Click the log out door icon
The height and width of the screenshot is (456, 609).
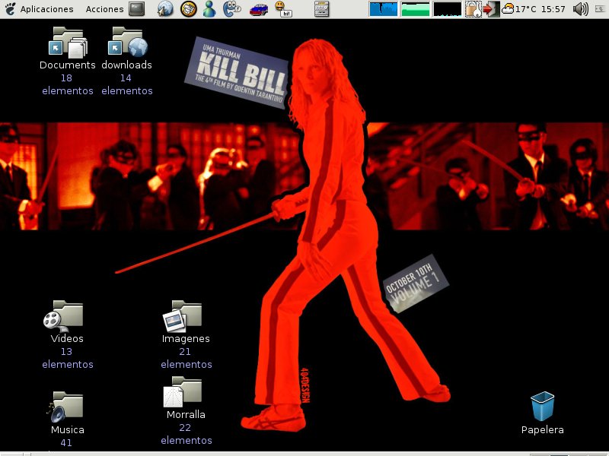point(491,9)
